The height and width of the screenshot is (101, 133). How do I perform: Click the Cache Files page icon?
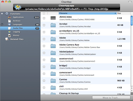(x=9, y=28)
